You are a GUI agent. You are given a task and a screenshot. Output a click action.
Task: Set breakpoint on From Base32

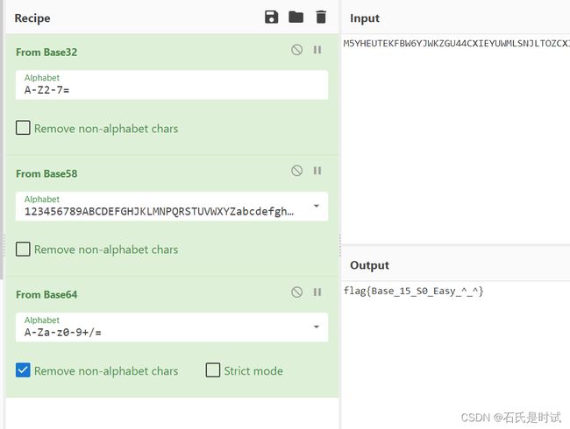(317, 50)
